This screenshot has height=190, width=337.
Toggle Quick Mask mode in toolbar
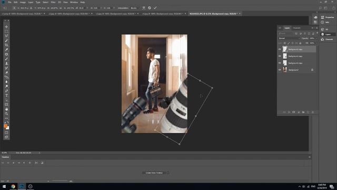6,132
